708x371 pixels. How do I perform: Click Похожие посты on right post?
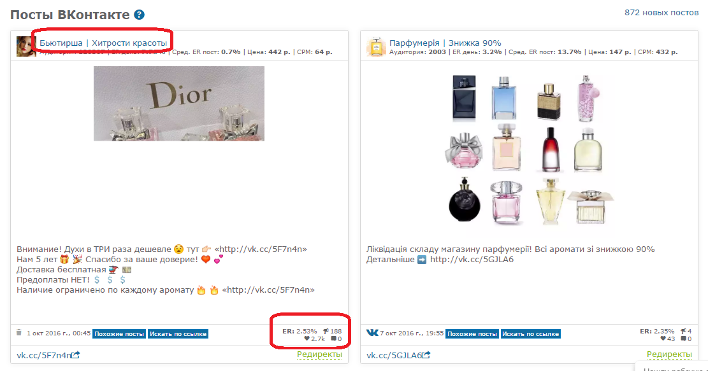[x=472, y=333]
